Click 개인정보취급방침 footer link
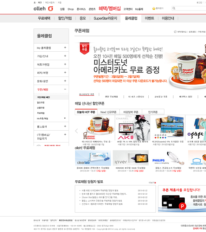The width and height of the screenshot is (206, 232). coord(66,220)
